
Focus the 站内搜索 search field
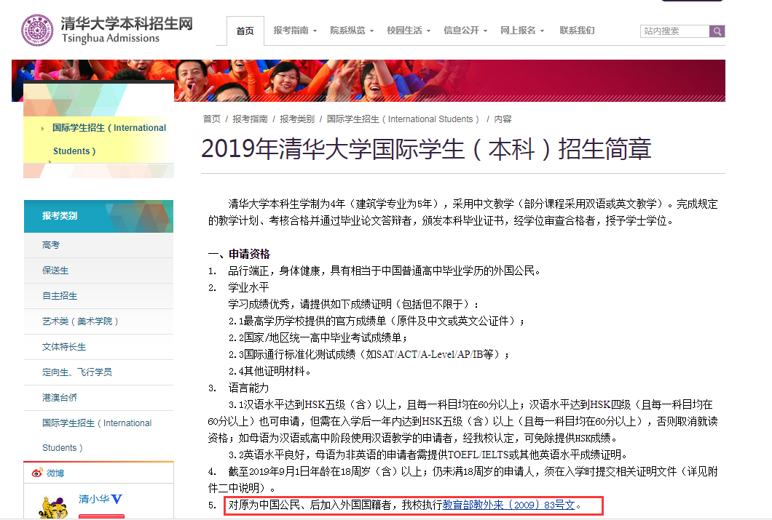[674, 31]
